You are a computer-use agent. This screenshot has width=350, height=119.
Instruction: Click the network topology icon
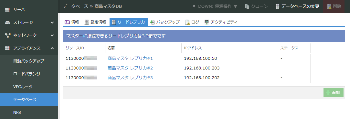(x=7, y=35)
